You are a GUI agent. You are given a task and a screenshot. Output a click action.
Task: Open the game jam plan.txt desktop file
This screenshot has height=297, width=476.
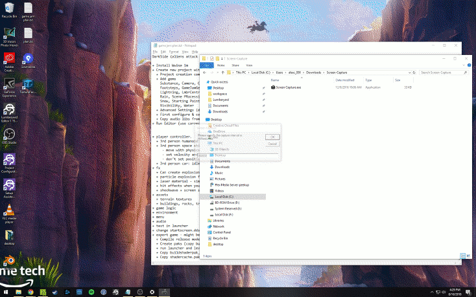(28, 12)
